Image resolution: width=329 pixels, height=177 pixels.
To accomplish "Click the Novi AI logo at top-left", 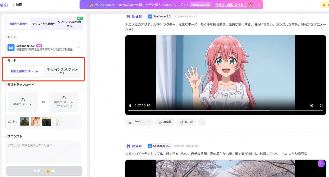I will pyautogui.click(x=4, y=5).
